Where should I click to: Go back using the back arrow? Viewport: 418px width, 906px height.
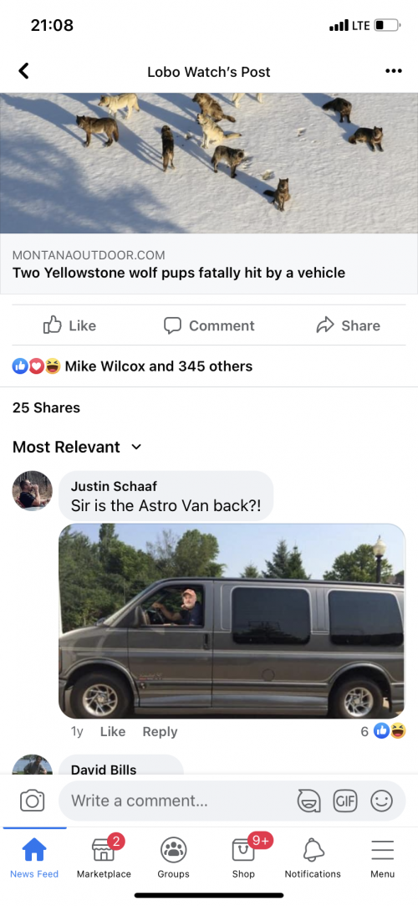(x=23, y=71)
